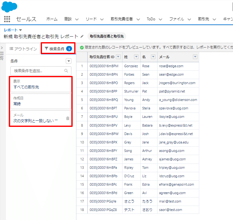The width and height of the screenshot is (233, 220).
Task: Select cell efrank@genepoint.com
Action: 178,185
